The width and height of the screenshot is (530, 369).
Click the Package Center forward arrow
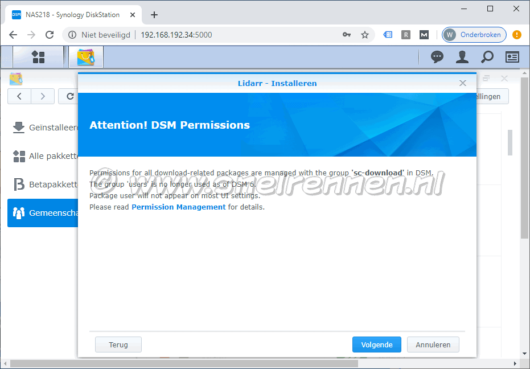pyautogui.click(x=43, y=96)
